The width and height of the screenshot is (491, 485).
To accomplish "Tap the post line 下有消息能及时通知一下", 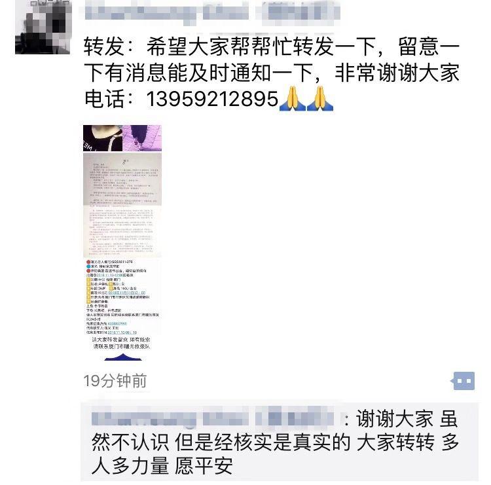I will [199, 73].
